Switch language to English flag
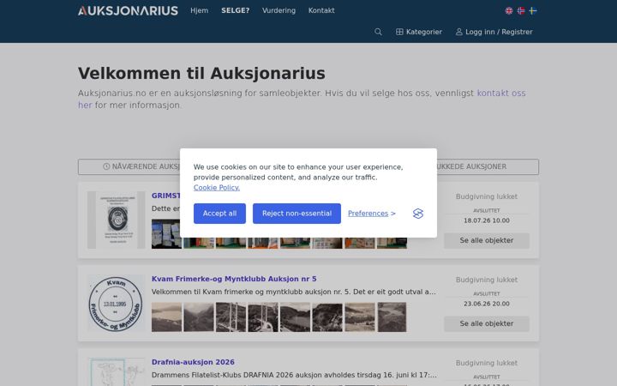 click(509, 10)
